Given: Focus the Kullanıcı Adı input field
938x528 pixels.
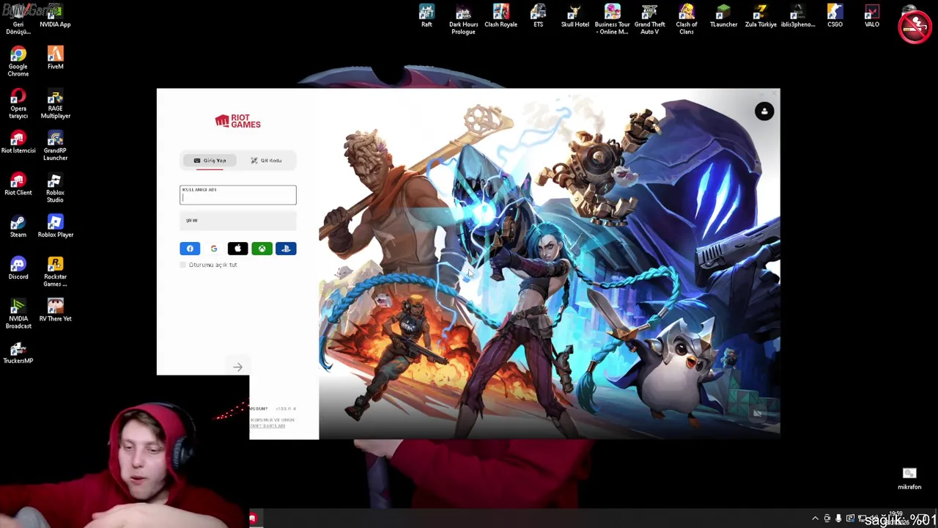Looking at the screenshot, I should point(238,195).
